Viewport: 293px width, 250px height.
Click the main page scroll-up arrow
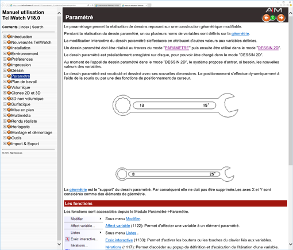[x=291, y=13]
